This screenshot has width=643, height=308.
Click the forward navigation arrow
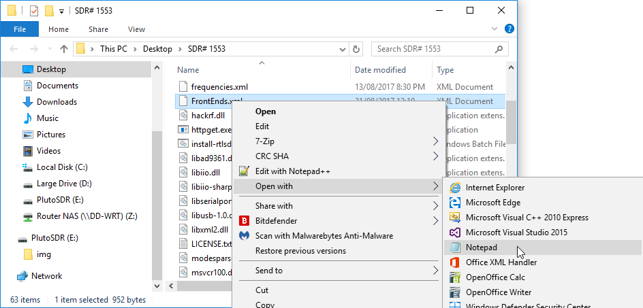pos(33,49)
